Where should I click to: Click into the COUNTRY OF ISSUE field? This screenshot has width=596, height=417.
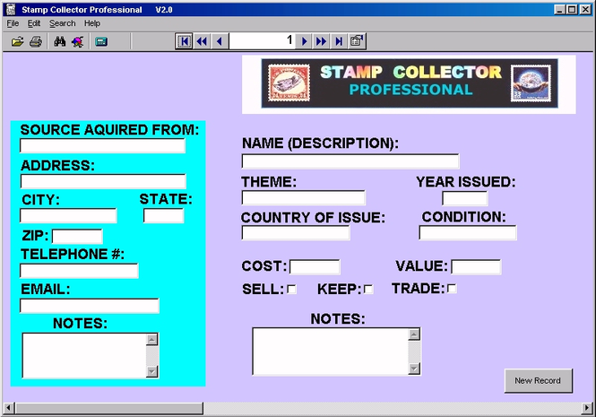point(296,233)
